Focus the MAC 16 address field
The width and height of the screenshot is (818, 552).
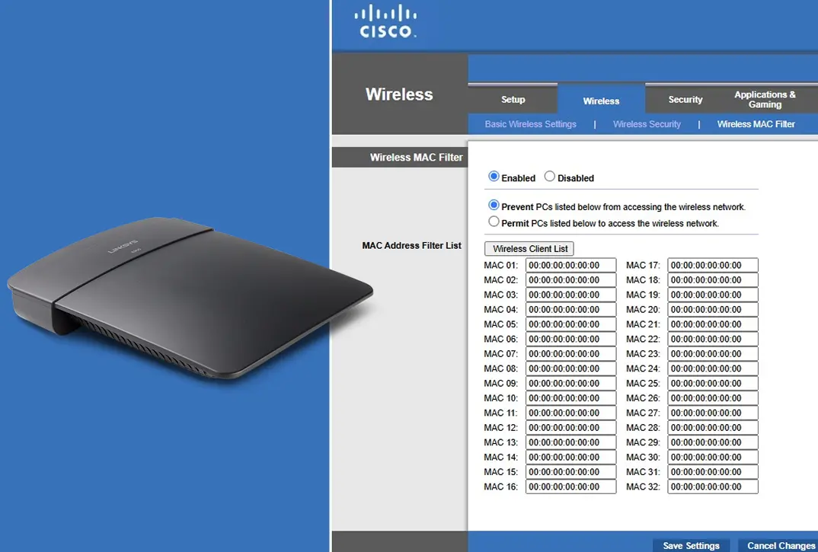point(570,487)
